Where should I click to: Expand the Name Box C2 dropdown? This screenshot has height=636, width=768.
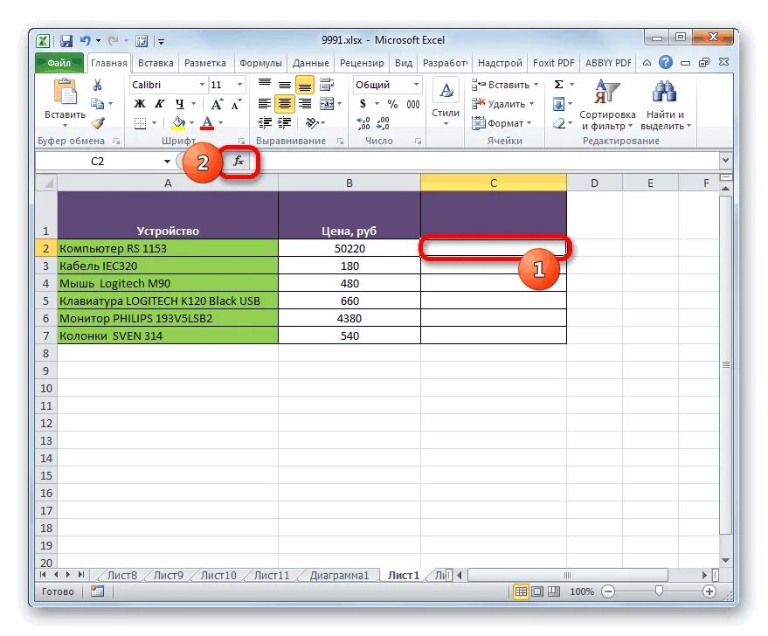[167, 161]
